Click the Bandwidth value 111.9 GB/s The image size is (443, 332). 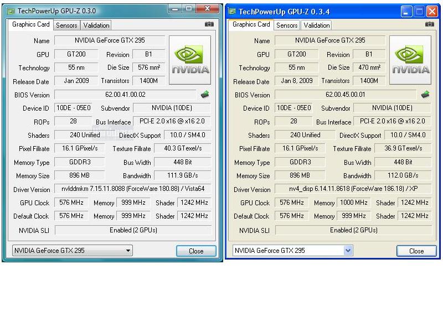(x=183, y=175)
